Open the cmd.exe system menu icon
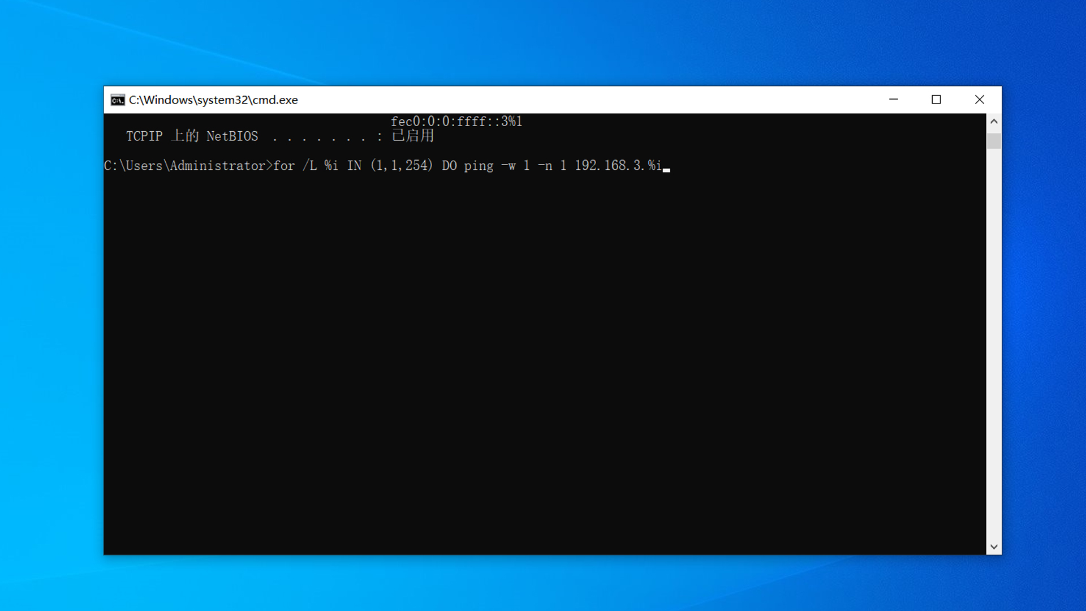 coord(118,100)
